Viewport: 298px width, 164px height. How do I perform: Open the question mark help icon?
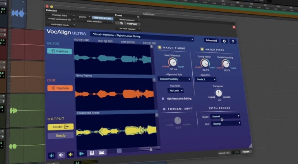click(x=233, y=42)
